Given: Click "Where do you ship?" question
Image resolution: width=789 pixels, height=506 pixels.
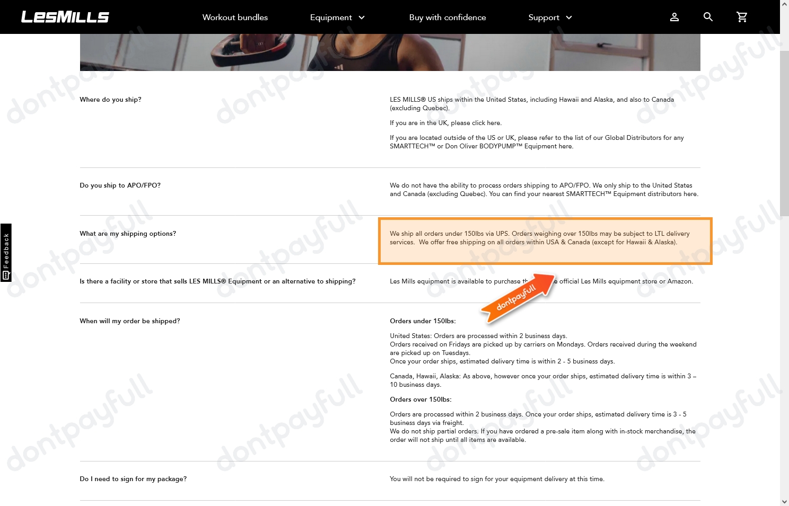Looking at the screenshot, I should [x=110, y=100].
